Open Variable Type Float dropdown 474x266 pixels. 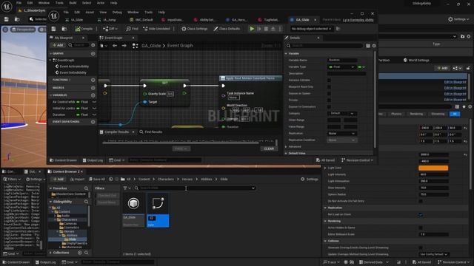pos(341,67)
